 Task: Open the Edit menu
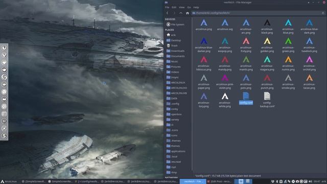[174, 7]
